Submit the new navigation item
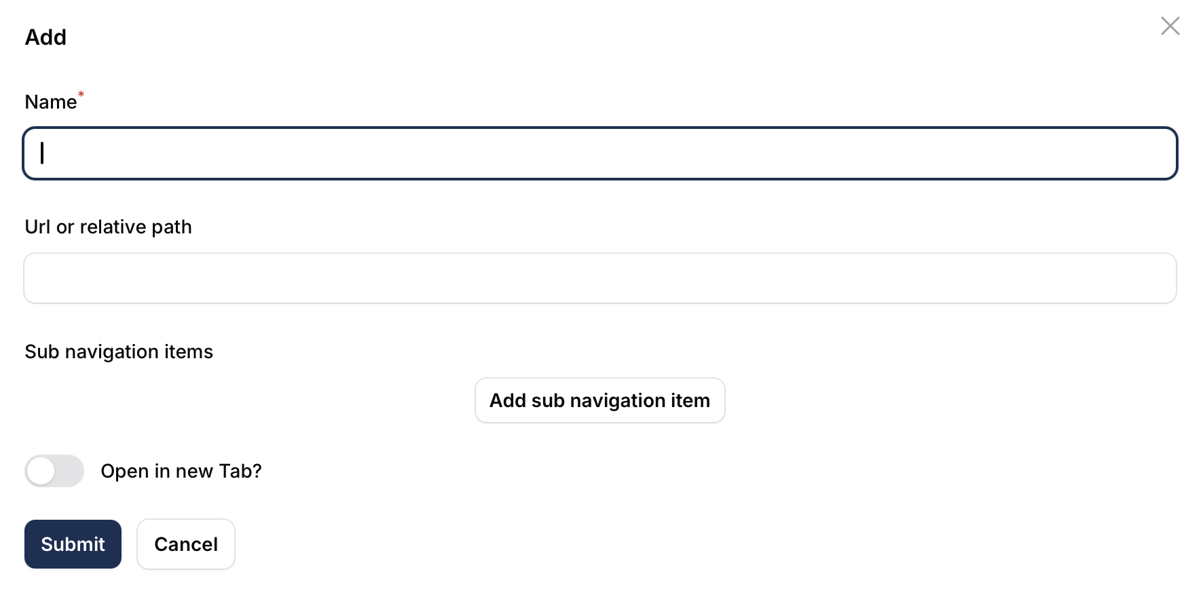 pos(73,544)
